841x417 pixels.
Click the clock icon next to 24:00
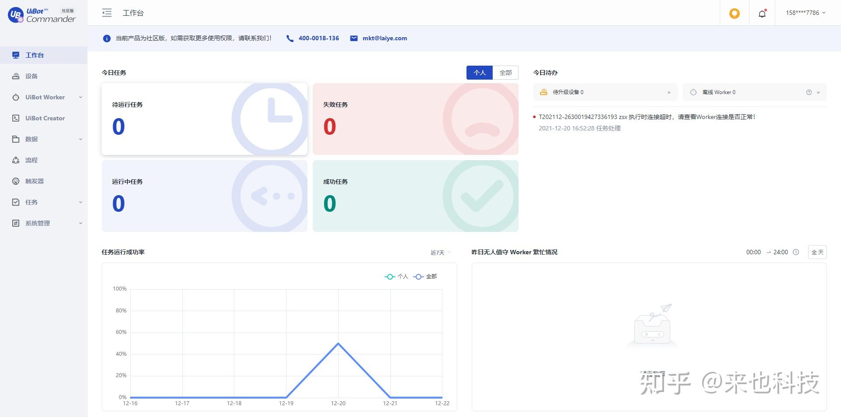coord(796,252)
